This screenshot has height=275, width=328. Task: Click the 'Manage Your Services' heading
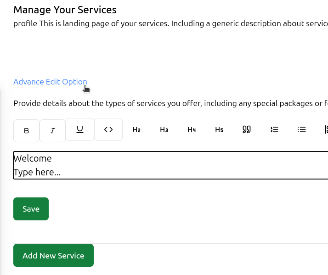coord(65,10)
